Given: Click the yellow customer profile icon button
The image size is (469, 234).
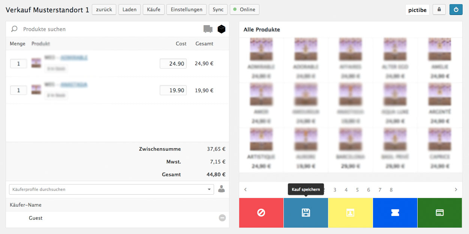Looking at the screenshot, I should (x=350, y=213).
